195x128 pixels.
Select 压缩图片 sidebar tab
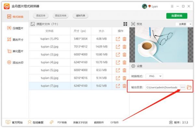[x=15, y=28]
